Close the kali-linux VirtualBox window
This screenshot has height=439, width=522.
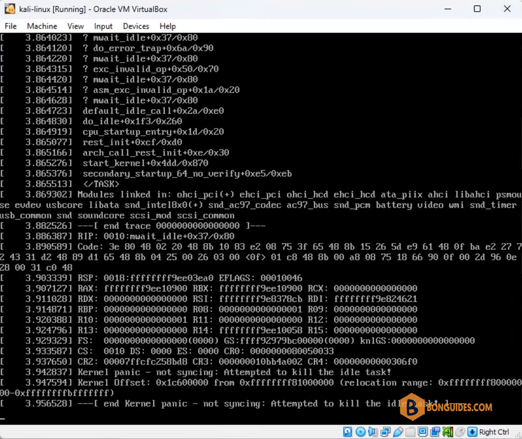(x=507, y=9)
